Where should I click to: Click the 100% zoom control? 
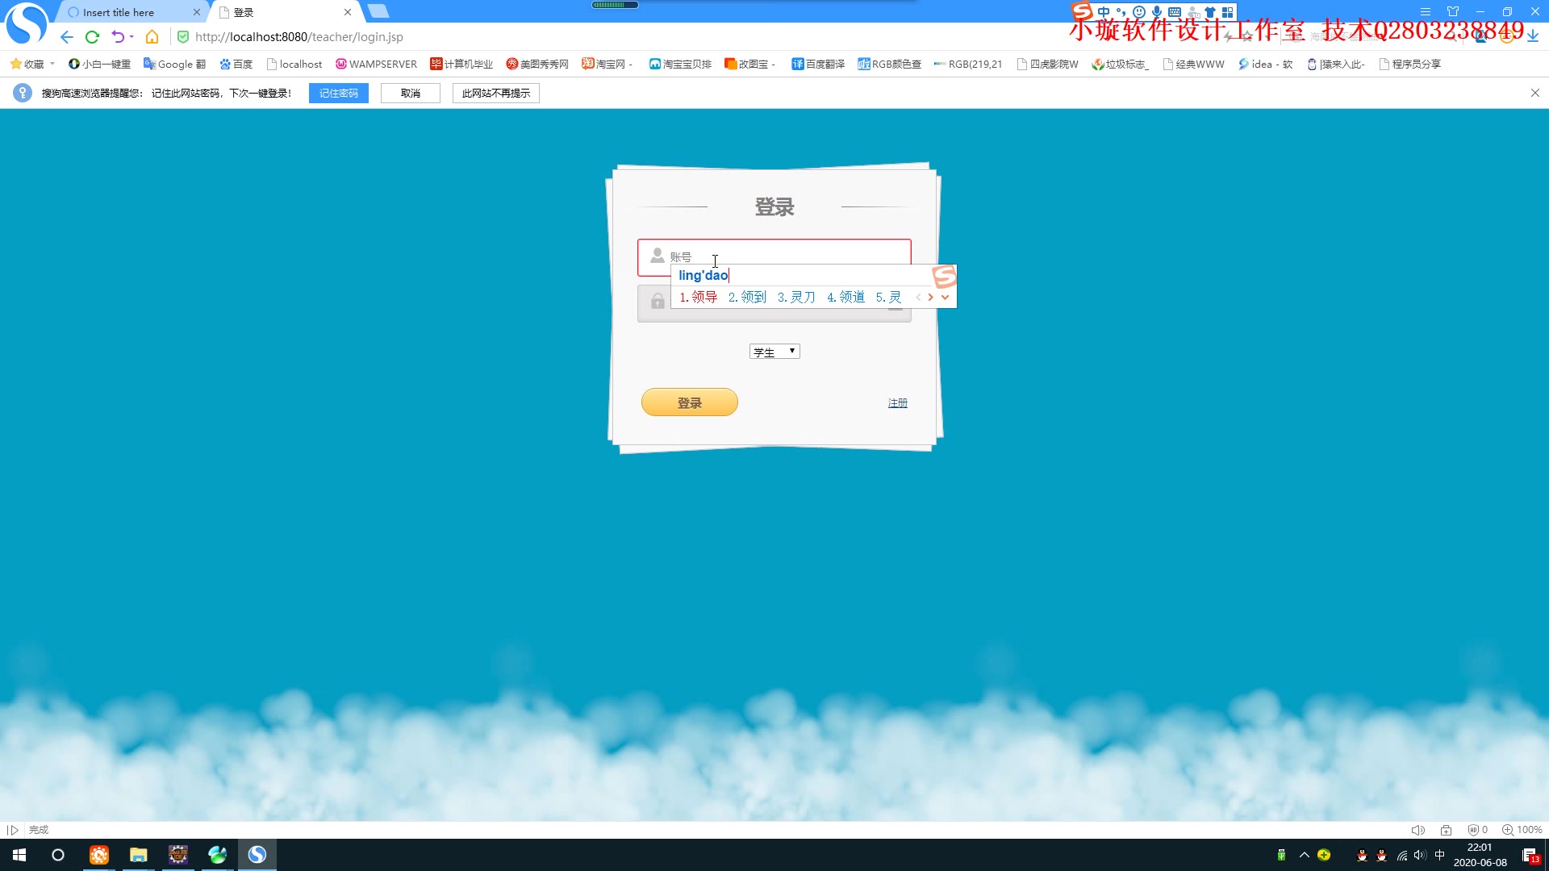pos(1522,830)
